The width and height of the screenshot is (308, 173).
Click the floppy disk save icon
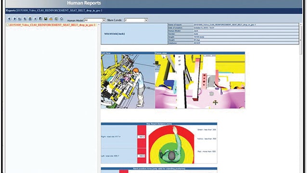tap(46, 19)
